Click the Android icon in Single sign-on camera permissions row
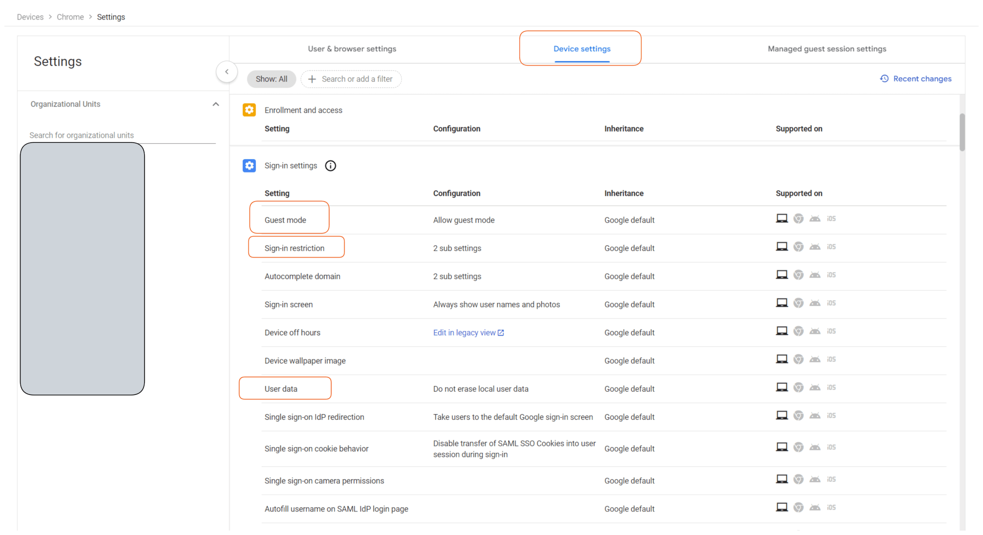 [x=815, y=479]
